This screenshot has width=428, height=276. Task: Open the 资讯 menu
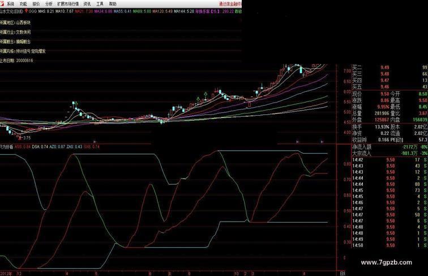click(87, 4)
